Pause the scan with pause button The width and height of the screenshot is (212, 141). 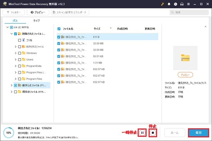tap(142, 133)
